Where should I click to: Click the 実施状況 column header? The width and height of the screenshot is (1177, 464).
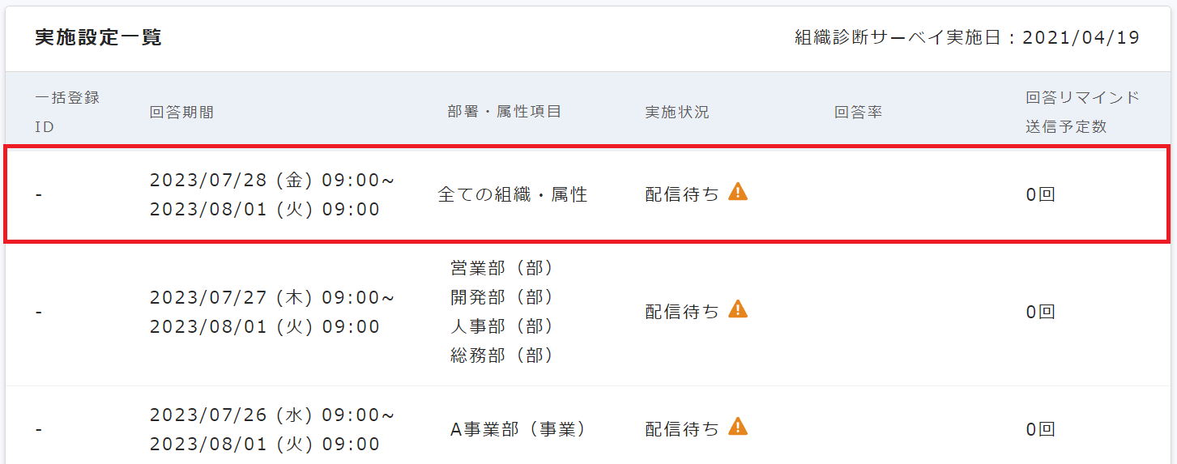pyautogui.click(x=677, y=113)
